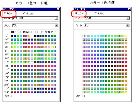Select カラー radio in the hue-order dialog
The width and height of the screenshot is (134, 103).
(x=76, y=13)
